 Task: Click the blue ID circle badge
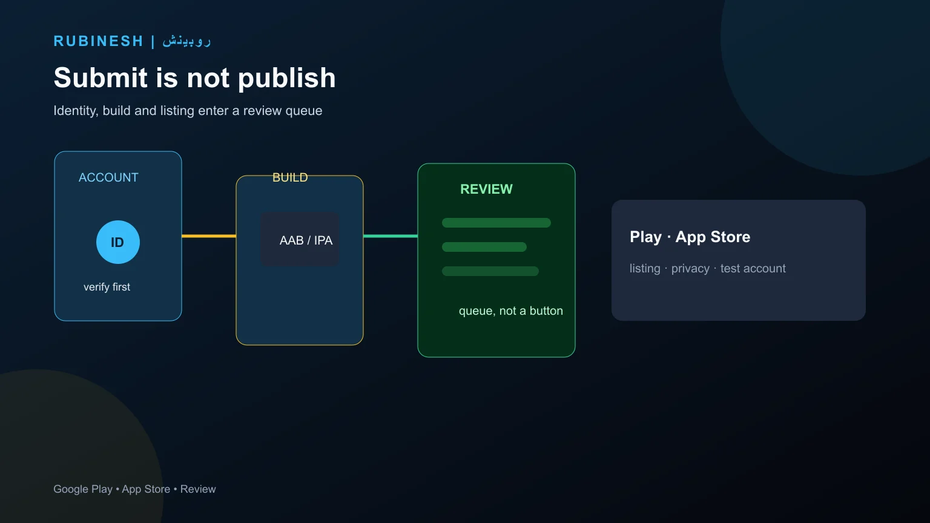click(118, 242)
